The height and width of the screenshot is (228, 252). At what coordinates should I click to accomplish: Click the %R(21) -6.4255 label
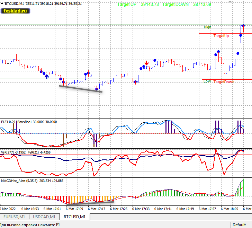click(39, 152)
